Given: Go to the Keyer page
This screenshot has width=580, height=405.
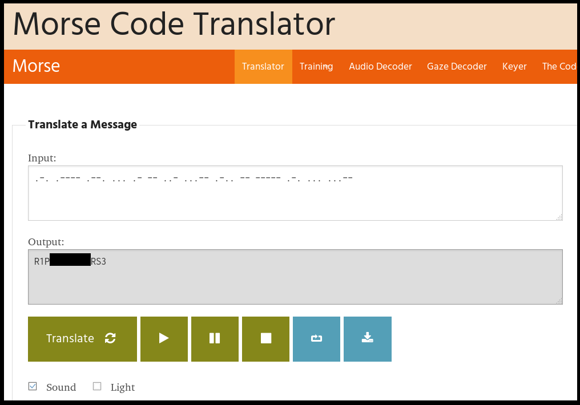Looking at the screenshot, I should tap(514, 67).
